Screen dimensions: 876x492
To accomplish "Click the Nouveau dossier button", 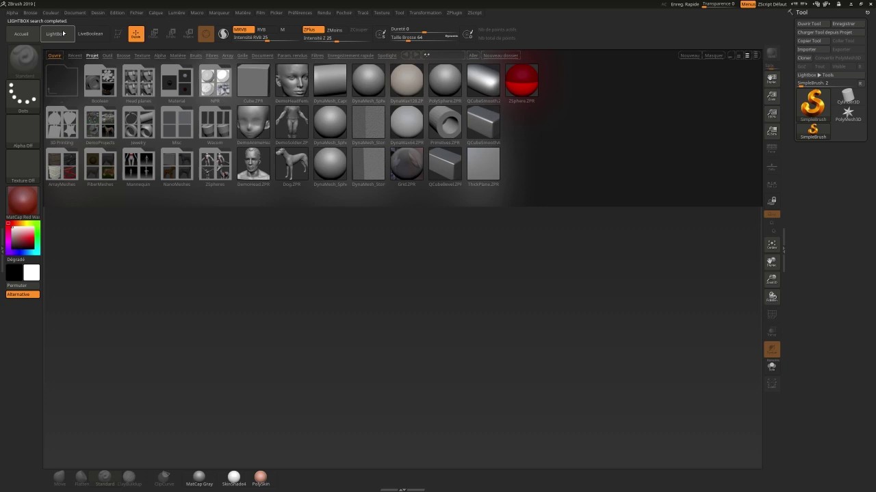I will point(500,55).
